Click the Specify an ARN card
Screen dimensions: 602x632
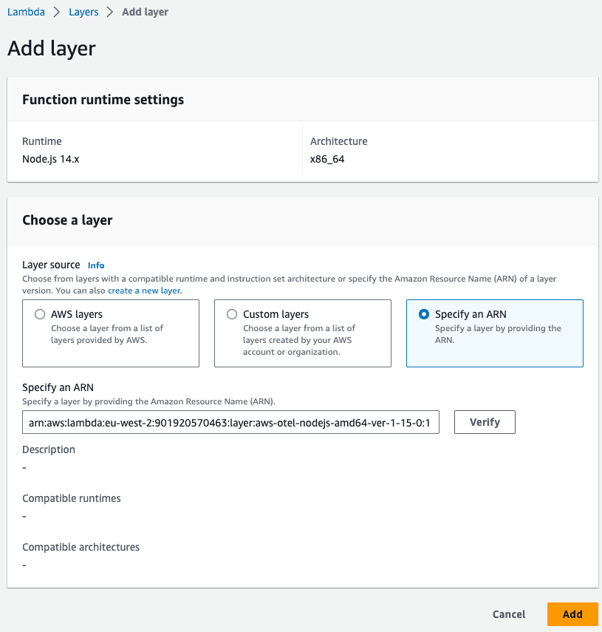coord(494,333)
